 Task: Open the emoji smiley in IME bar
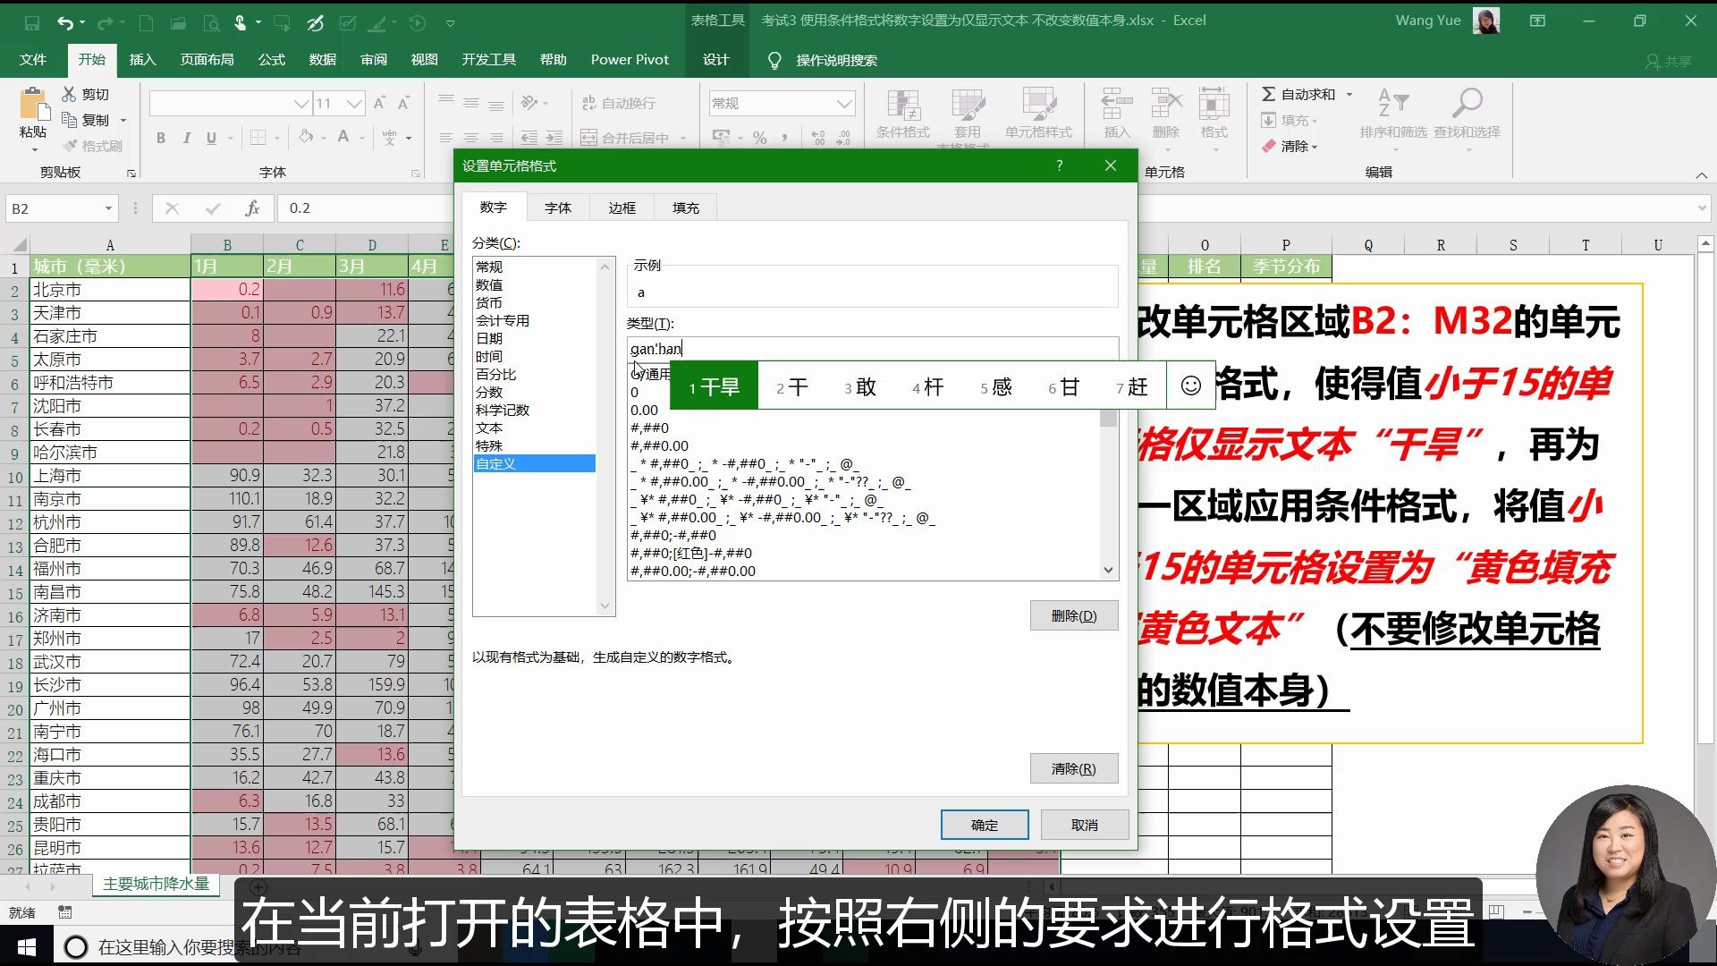(1190, 386)
